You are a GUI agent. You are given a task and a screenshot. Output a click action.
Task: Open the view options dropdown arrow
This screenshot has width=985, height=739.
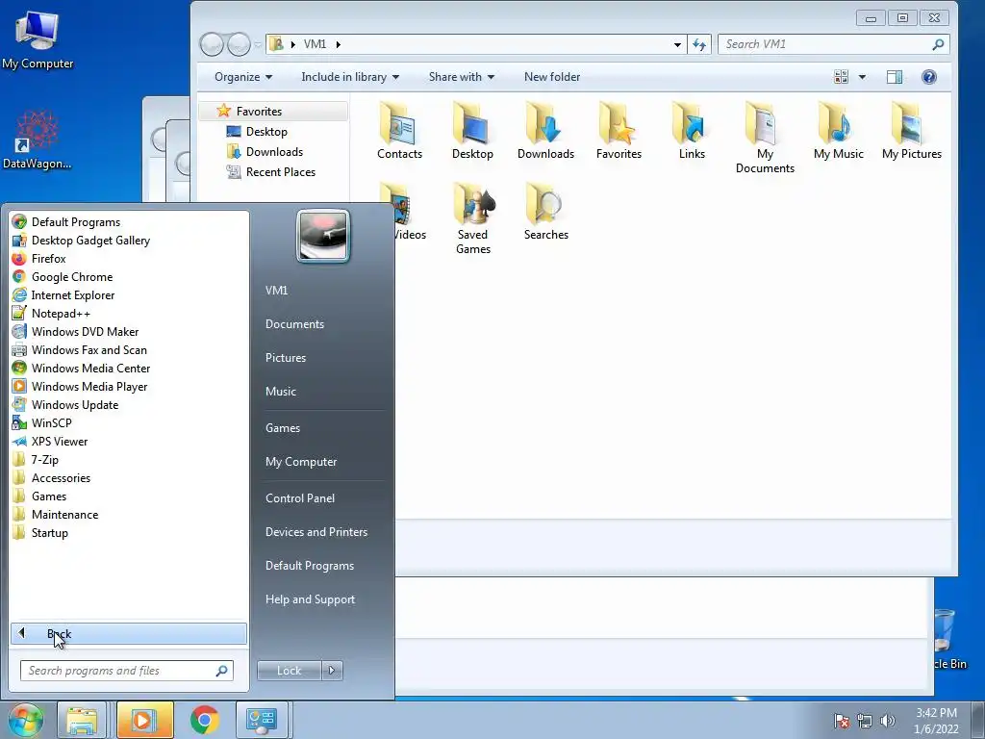pyautogui.click(x=862, y=77)
